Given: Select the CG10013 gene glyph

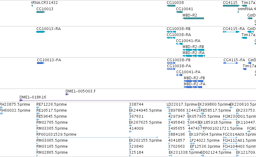Looking at the screenshot, I should (x=41, y=12).
